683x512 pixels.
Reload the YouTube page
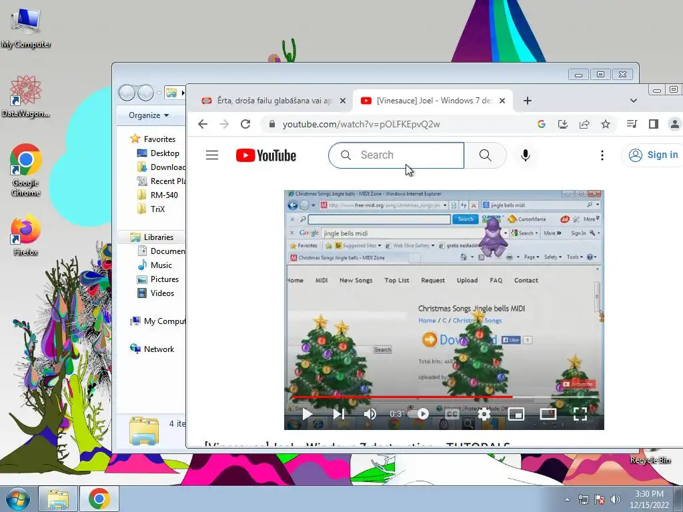pyautogui.click(x=245, y=124)
